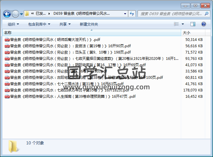The width and height of the screenshot is (213, 157).
Task: Click the change view icon
Action: pyautogui.click(x=176, y=24)
